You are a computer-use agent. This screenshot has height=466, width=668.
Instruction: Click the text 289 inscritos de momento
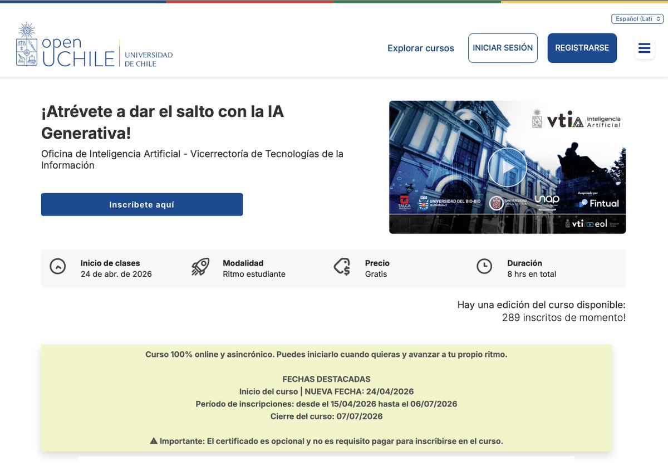tap(562, 317)
